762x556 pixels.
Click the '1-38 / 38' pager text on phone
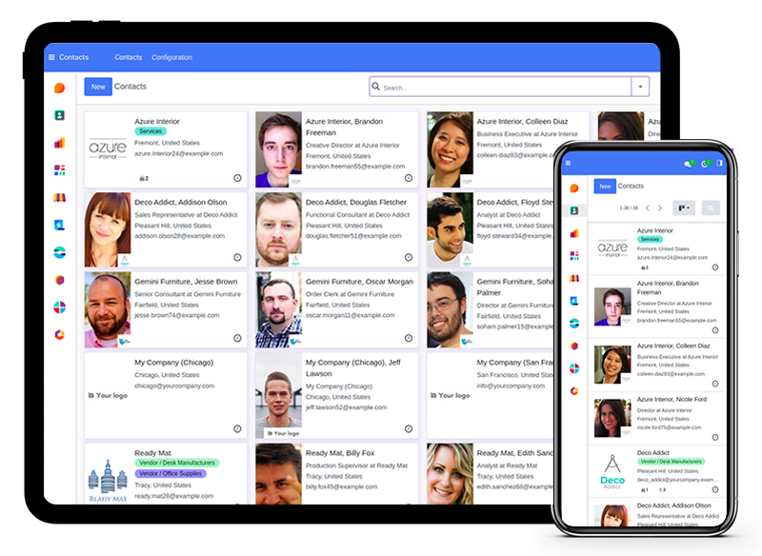[629, 208]
